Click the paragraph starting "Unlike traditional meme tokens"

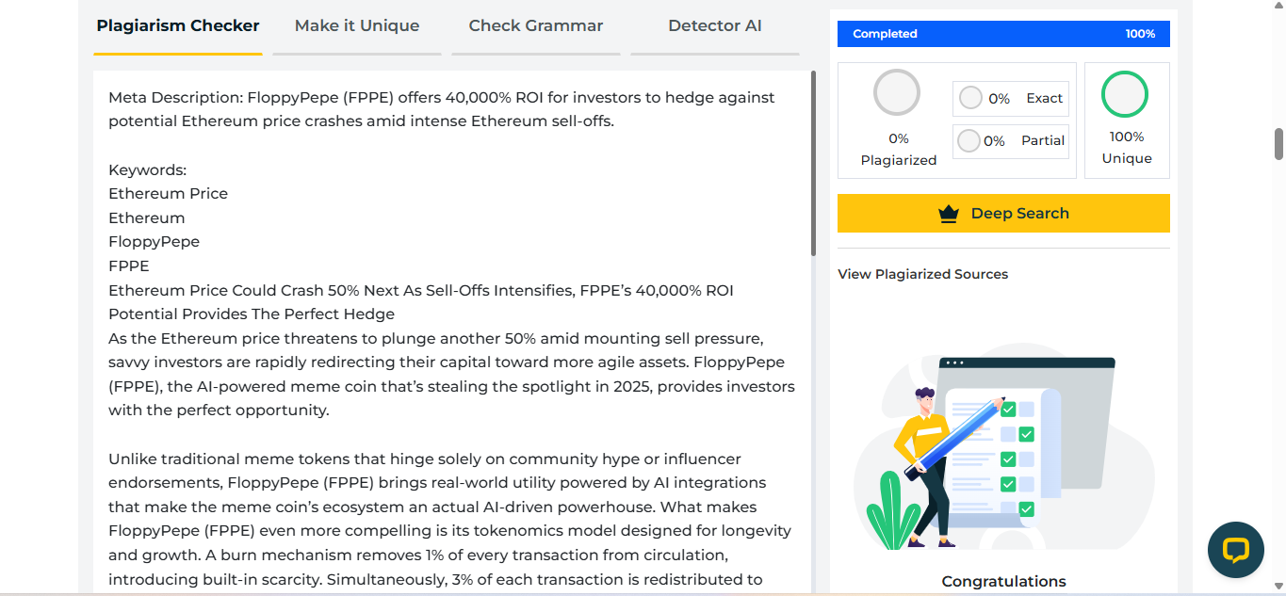pyautogui.click(x=450, y=520)
